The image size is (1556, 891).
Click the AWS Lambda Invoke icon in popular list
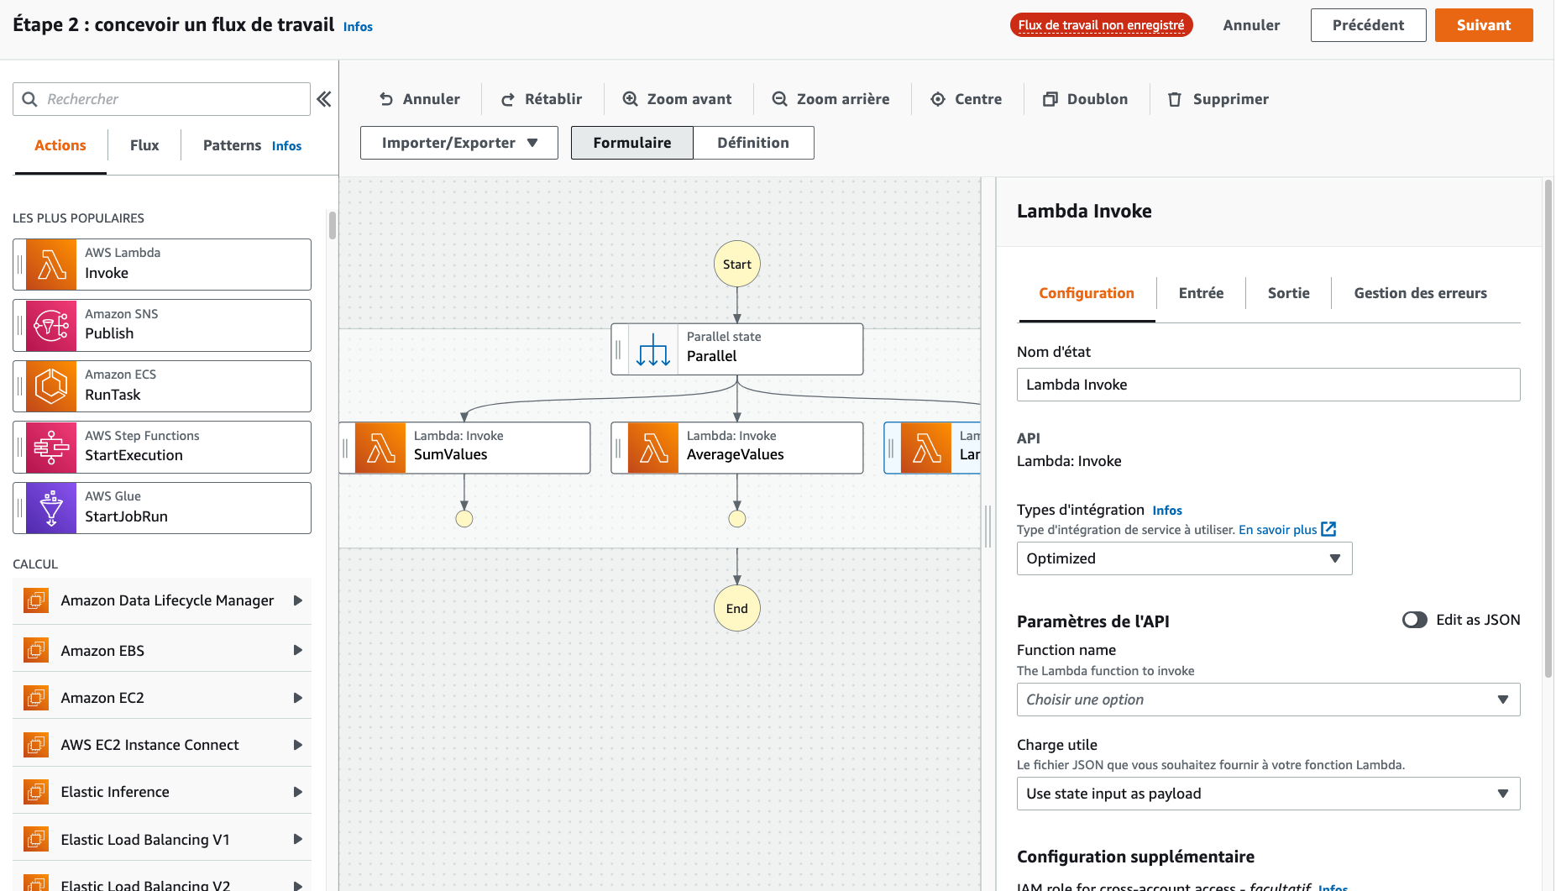pos(51,265)
